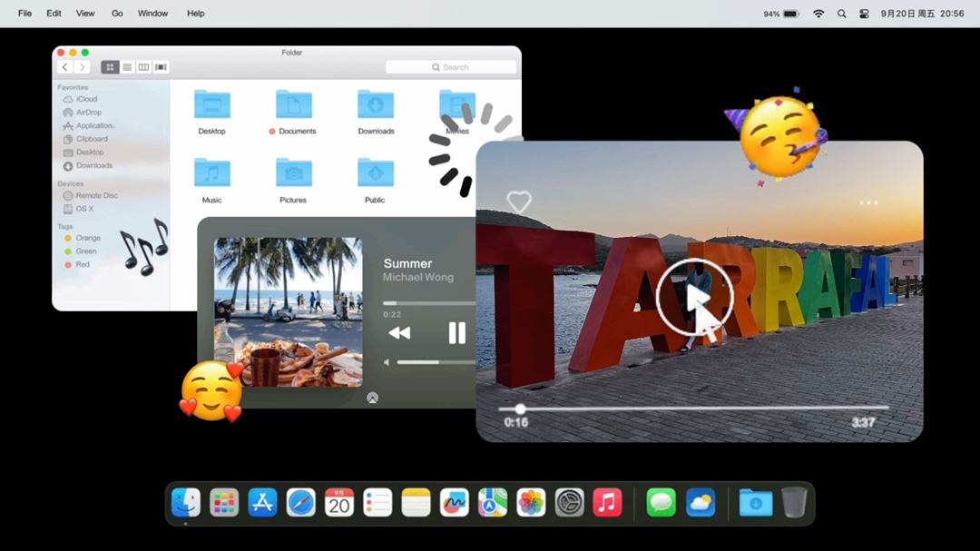Pause the song Summer

point(456,333)
